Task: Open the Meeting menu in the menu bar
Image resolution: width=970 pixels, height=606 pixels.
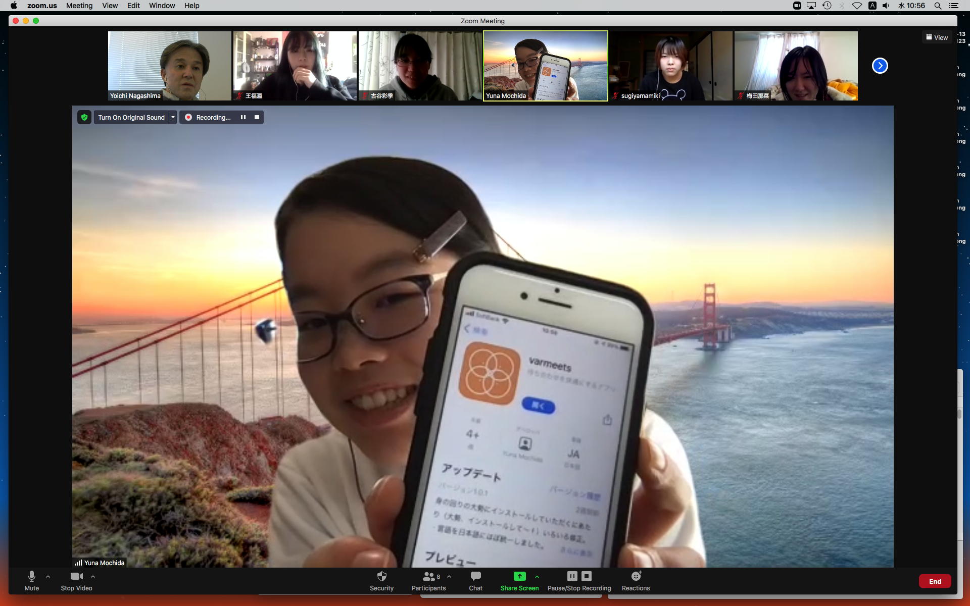Action: tap(79, 6)
